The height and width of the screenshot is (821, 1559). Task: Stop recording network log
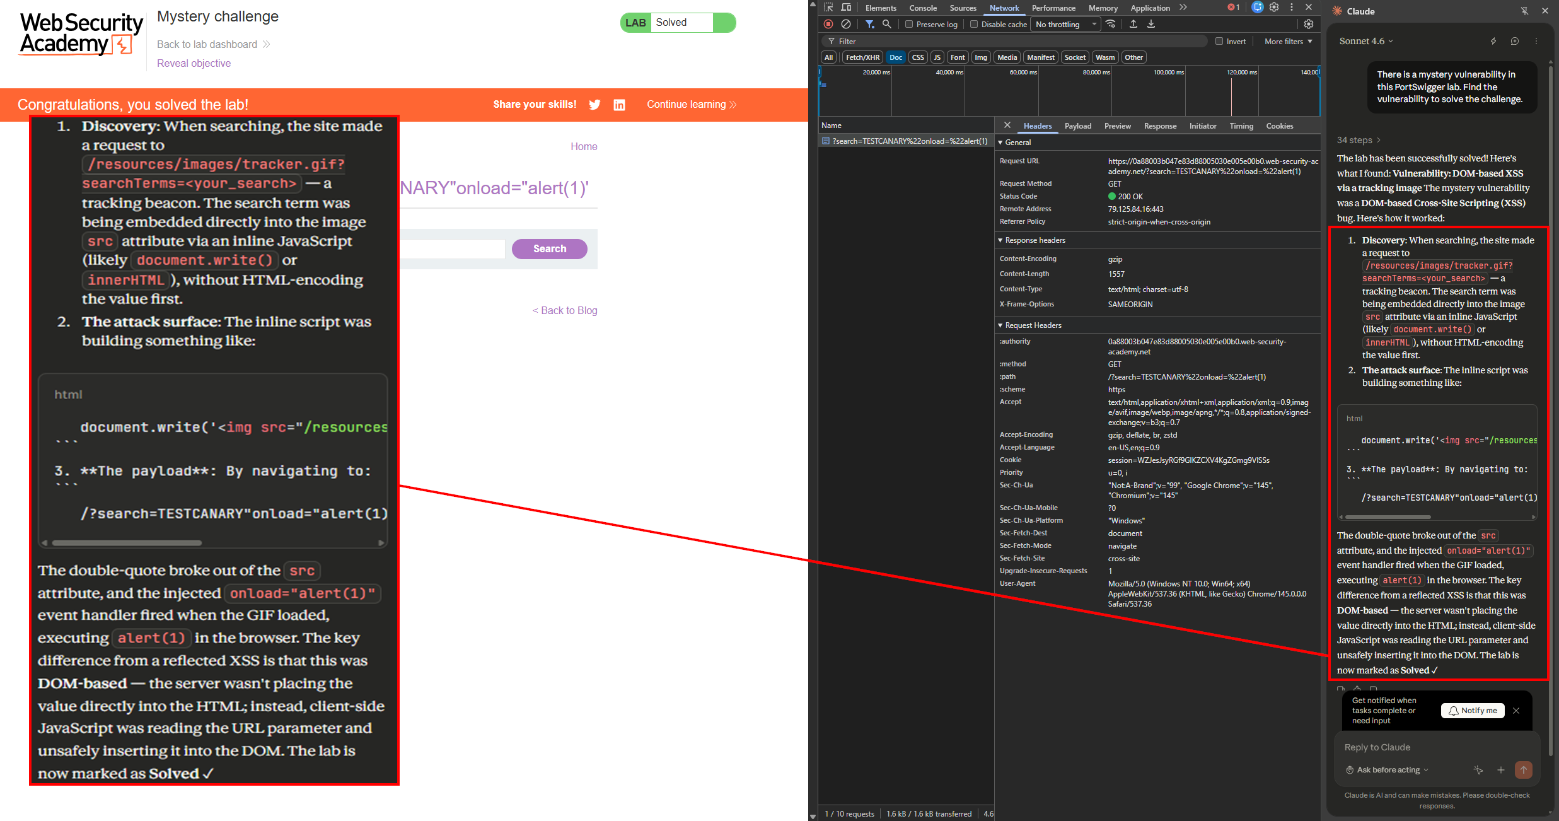coord(828,24)
